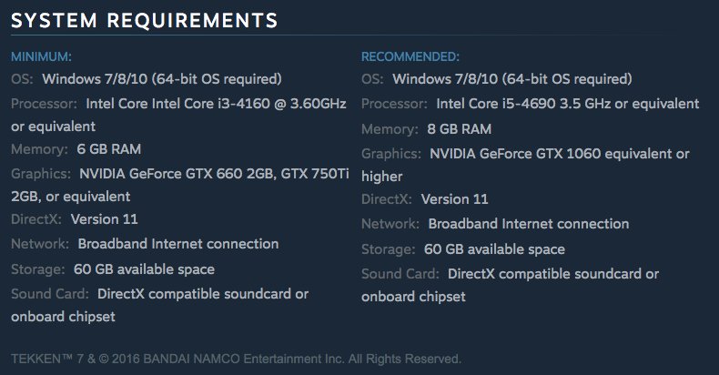Click minimum Broadband Internet connection text
The image size is (719, 375).
tap(178, 244)
